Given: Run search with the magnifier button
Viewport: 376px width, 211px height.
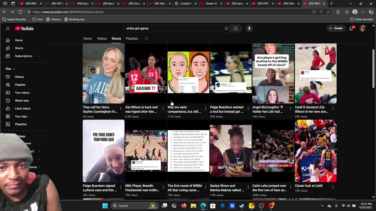Looking at the screenshot, I should (236, 28).
